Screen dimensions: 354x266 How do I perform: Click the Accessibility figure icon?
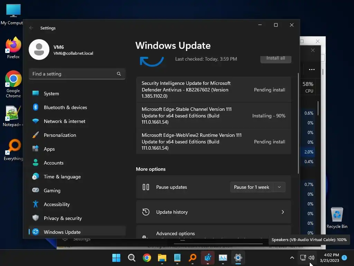click(36, 204)
